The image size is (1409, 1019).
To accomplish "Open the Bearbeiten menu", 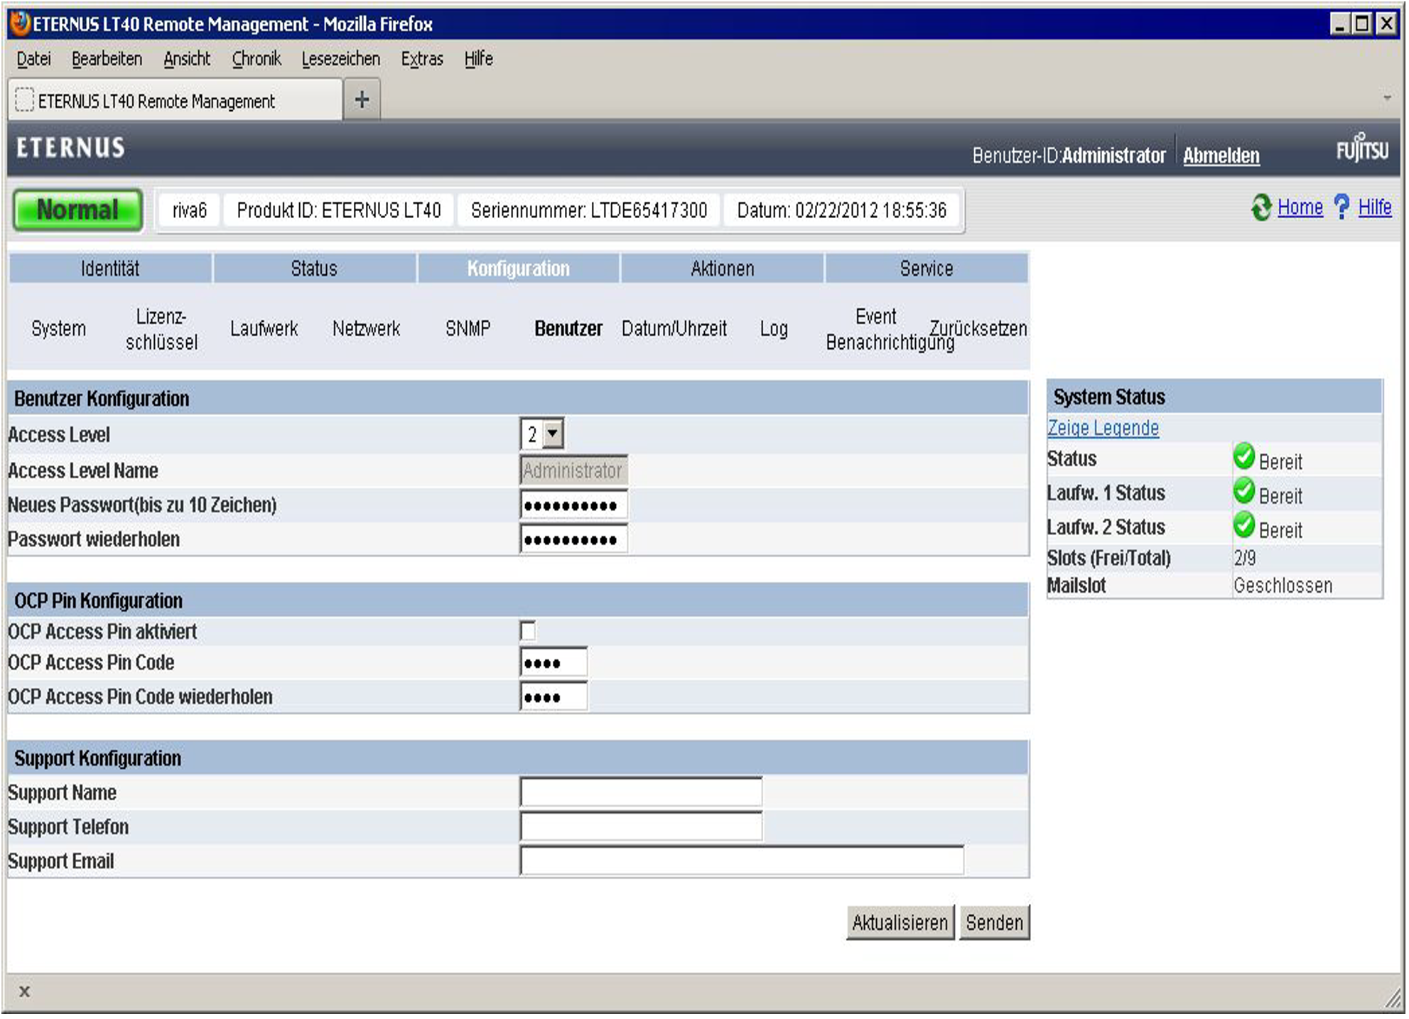I will tap(107, 59).
